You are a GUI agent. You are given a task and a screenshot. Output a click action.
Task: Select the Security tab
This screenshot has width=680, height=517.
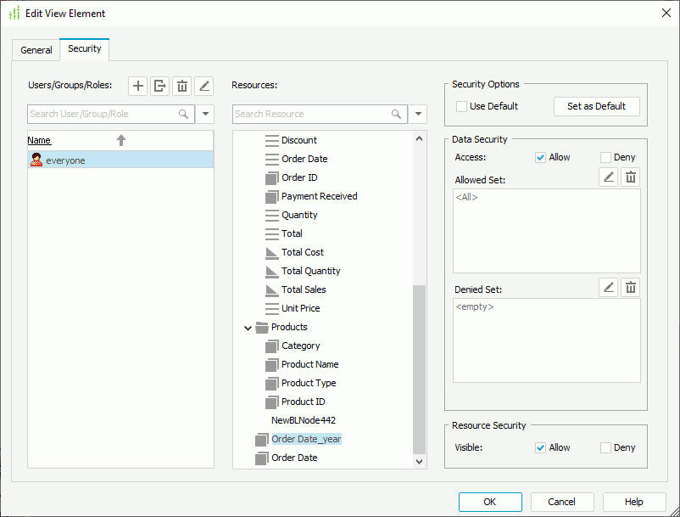click(x=84, y=49)
